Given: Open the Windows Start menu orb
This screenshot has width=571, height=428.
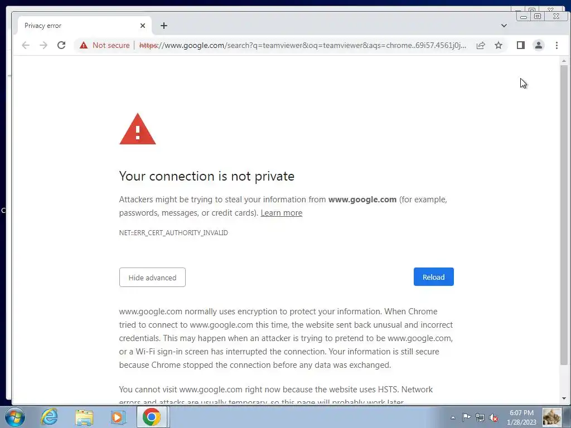Looking at the screenshot, I should click(x=15, y=417).
